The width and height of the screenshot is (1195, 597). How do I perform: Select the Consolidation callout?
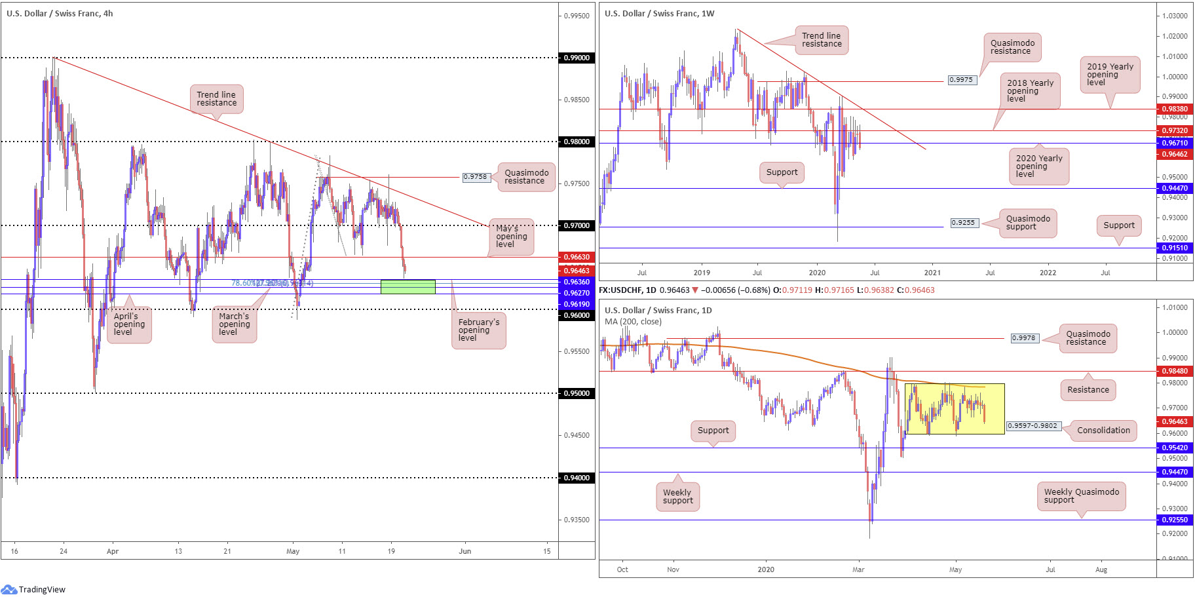pos(1104,431)
